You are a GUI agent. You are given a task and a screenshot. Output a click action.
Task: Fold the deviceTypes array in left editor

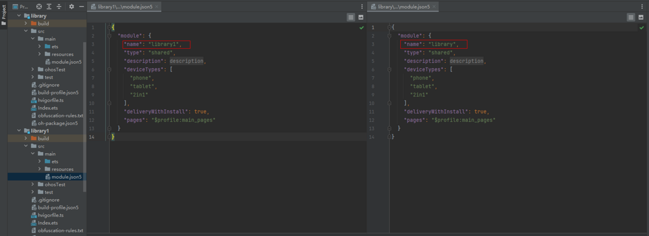[x=109, y=69]
